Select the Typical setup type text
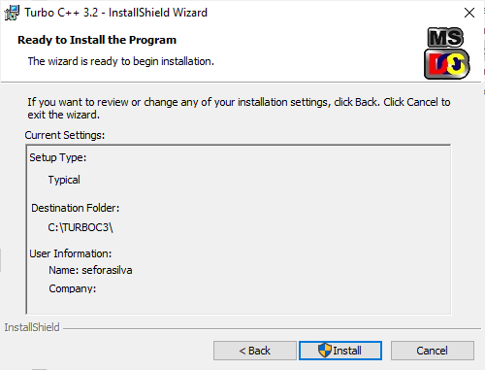The height and width of the screenshot is (370, 485). click(x=64, y=180)
